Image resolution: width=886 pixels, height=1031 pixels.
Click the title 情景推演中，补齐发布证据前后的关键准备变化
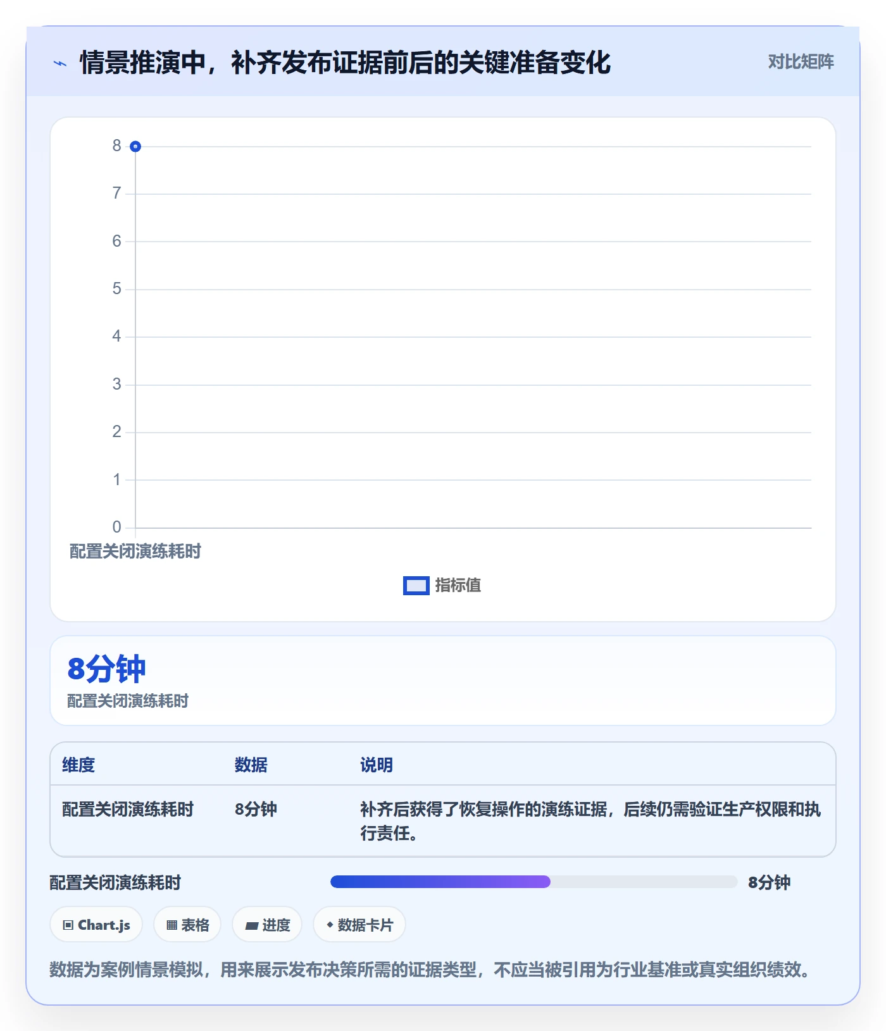pyautogui.click(x=345, y=63)
